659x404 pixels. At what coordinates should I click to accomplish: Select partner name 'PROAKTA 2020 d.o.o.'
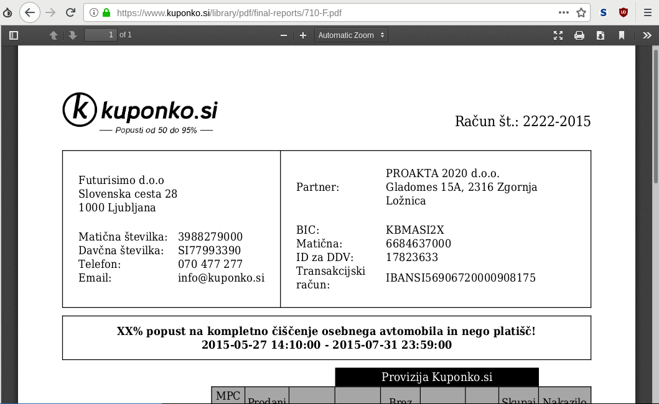tap(442, 173)
